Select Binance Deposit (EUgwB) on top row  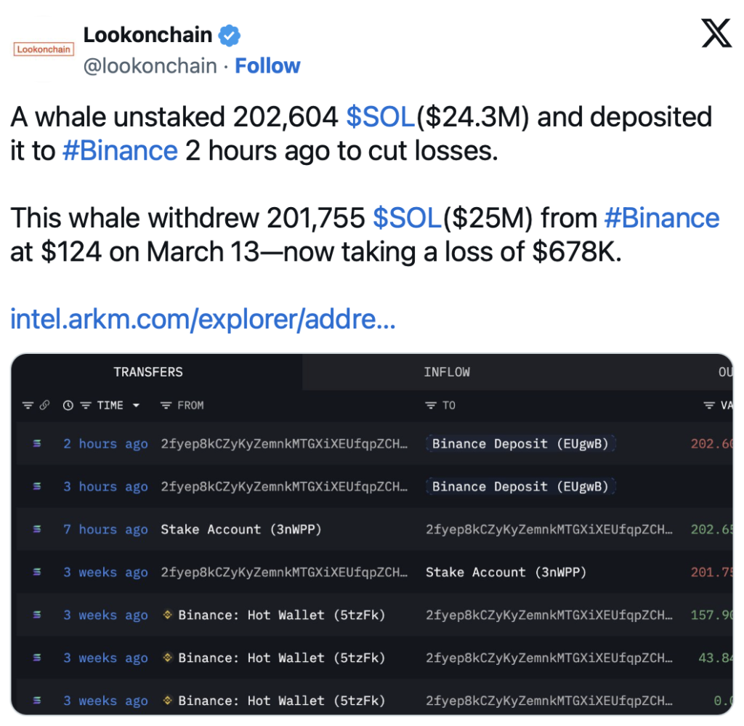coord(520,443)
